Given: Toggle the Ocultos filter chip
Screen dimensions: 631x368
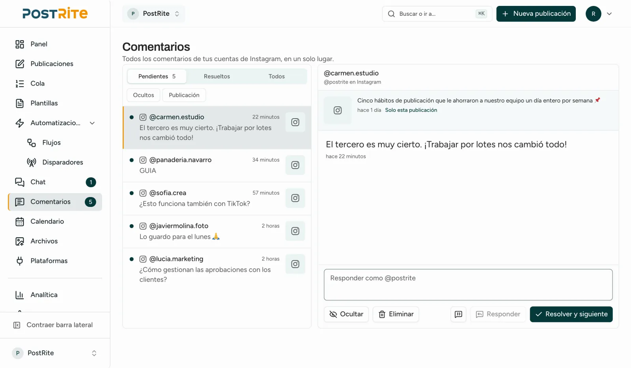Looking at the screenshot, I should [x=144, y=95].
